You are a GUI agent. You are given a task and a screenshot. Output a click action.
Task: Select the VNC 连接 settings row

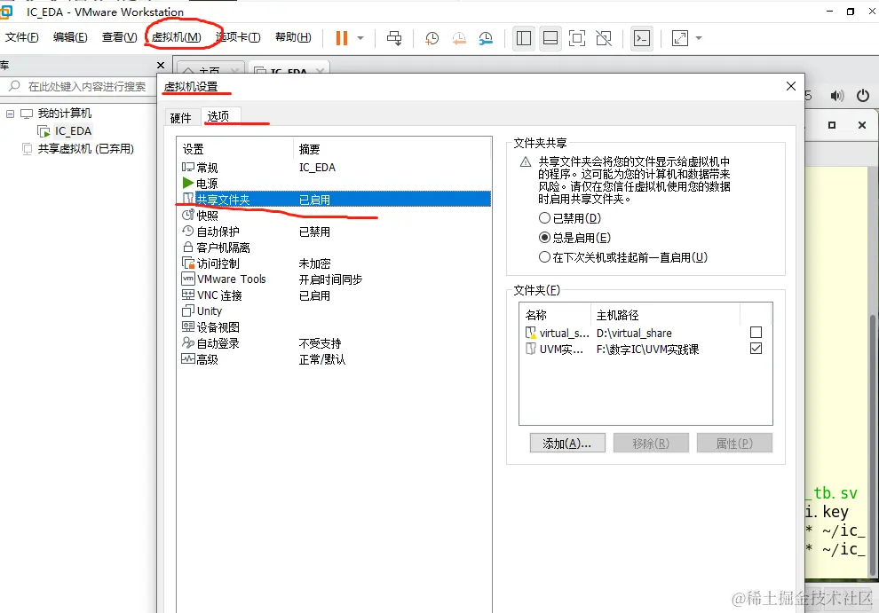coord(334,295)
